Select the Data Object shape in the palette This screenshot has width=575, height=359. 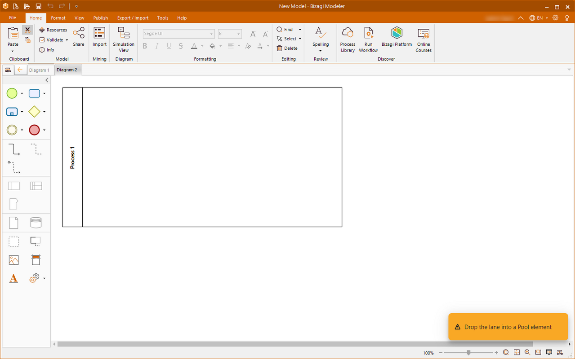(x=13, y=223)
